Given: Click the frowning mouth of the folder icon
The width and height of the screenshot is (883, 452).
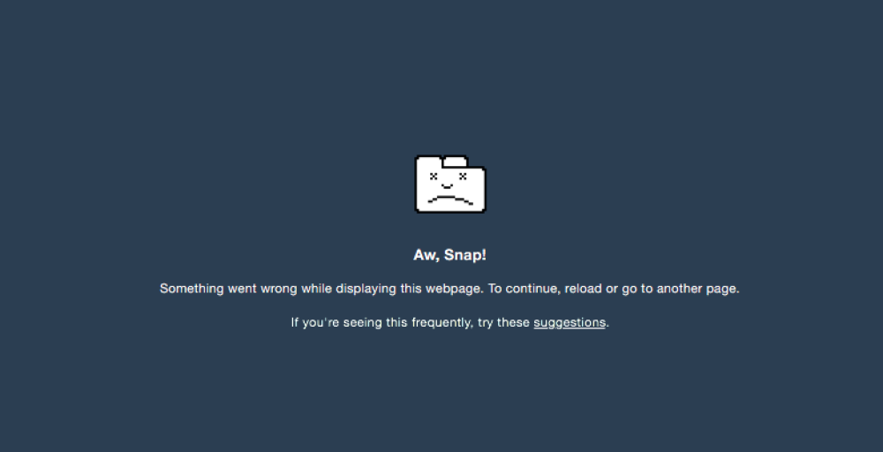Looking at the screenshot, I should (x=450, y=200).
